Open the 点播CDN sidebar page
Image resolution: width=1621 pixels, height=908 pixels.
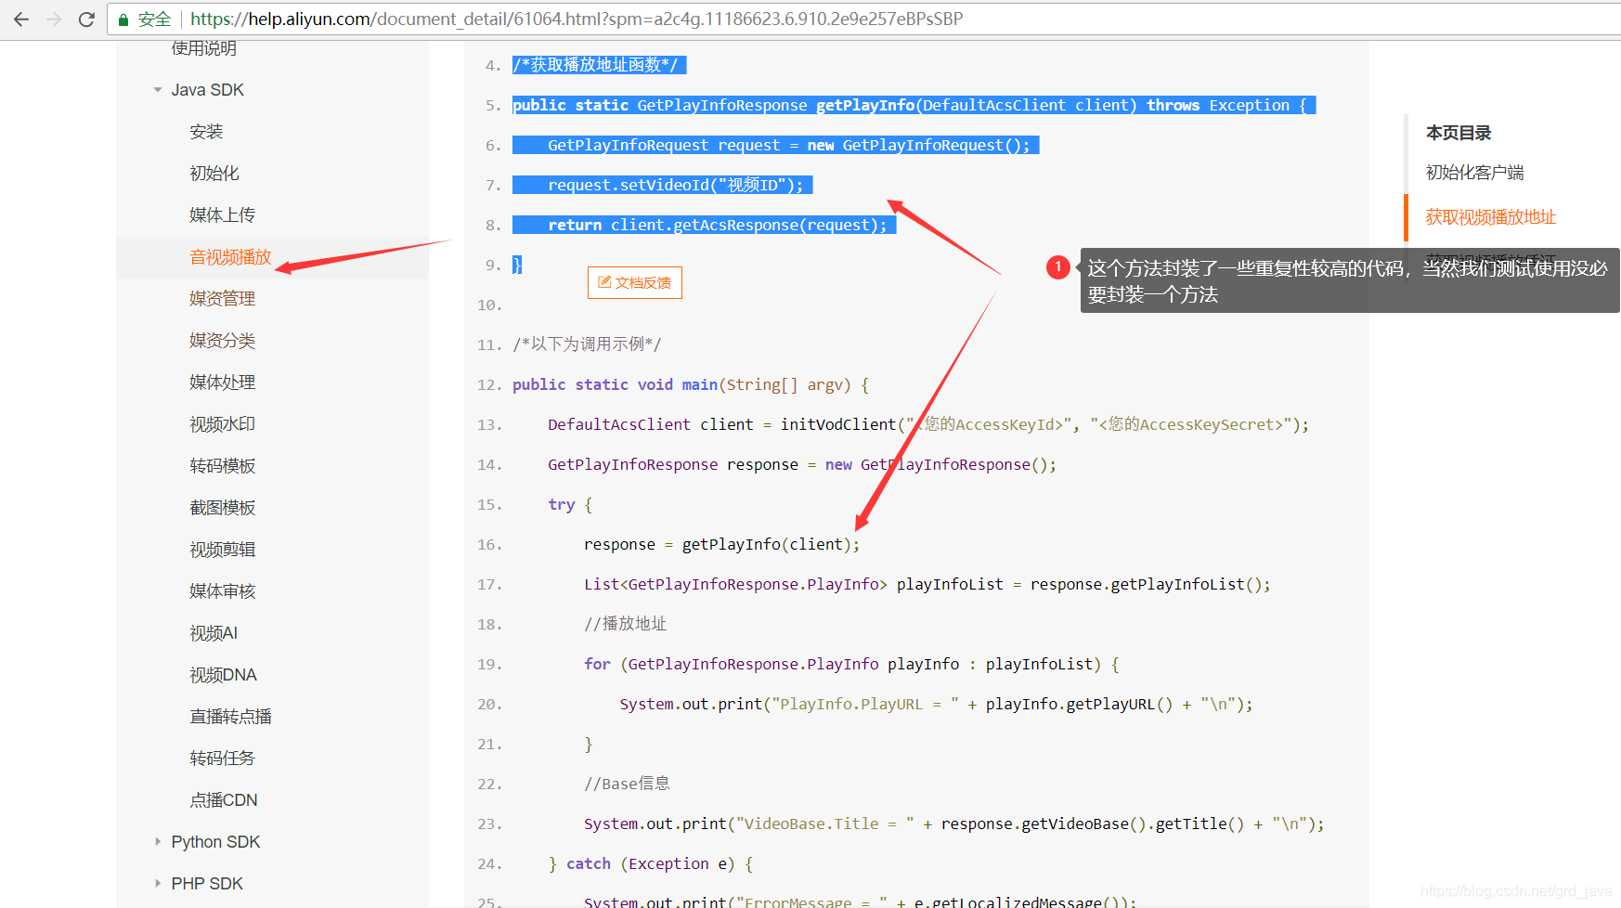pyautogui.click(x=223, y=800)
